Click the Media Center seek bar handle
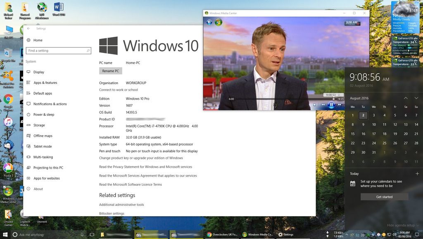423x239 pixels. click(334, 99)
